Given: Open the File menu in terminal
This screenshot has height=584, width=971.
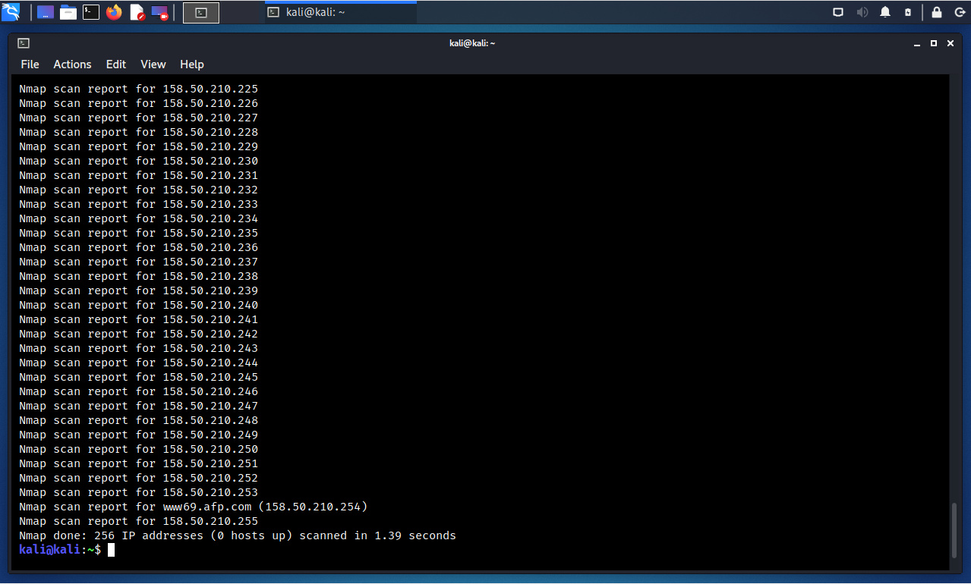Looking at the screenshot, I should tap(30, 64).
